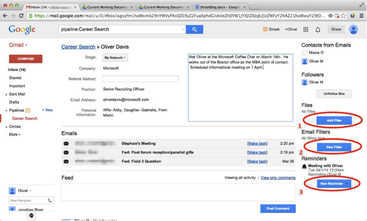Click envelope icon for Stephaie's Meeting email
This screenshot has height=221, width=367.
pyautogui.click(x=66, y=143)
